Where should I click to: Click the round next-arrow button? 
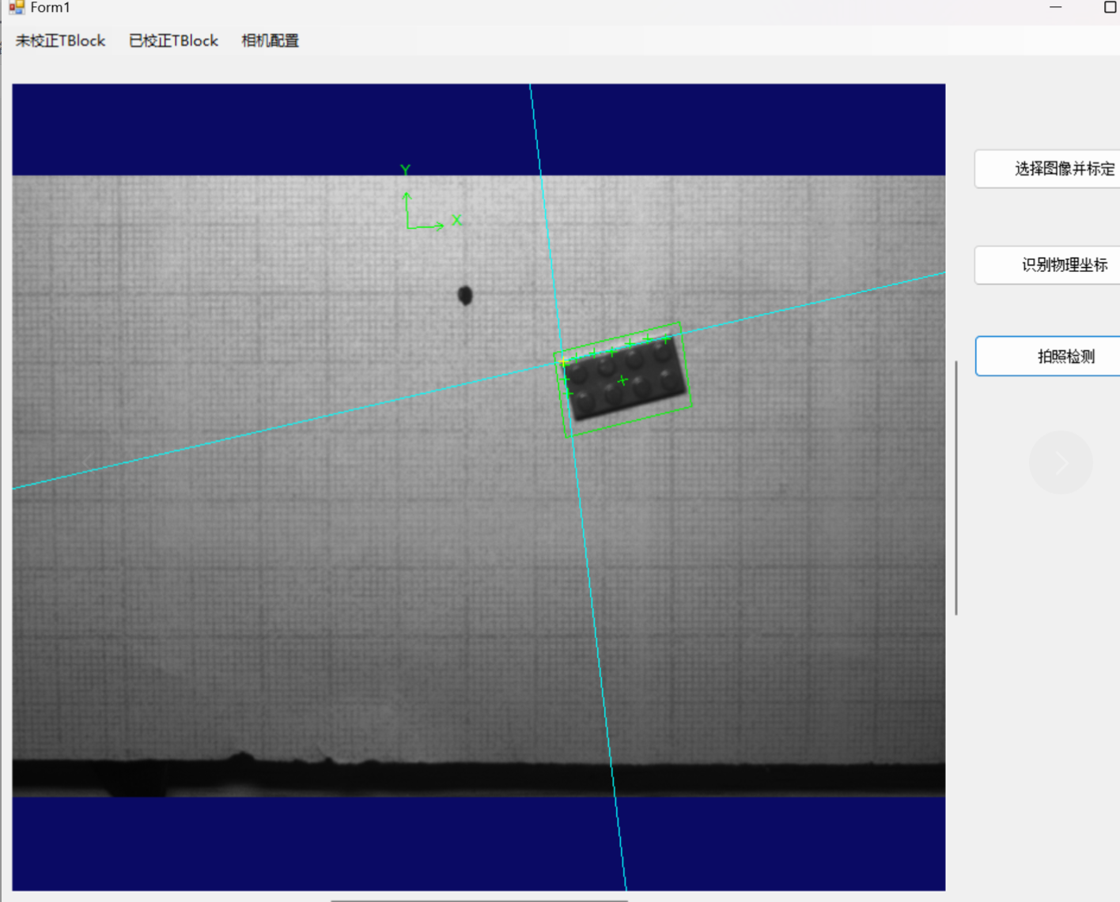coord(1061,462)
